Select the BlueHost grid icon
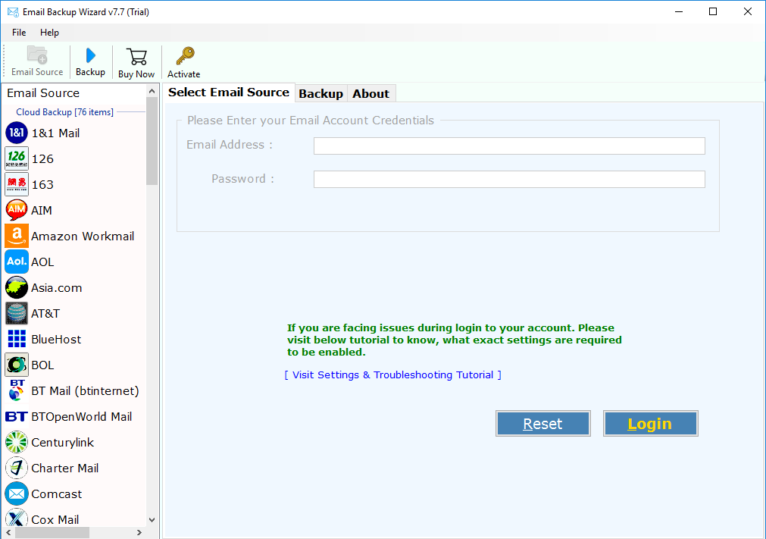The width and height of the screenshot is (766, 539). tap(17, 339)
